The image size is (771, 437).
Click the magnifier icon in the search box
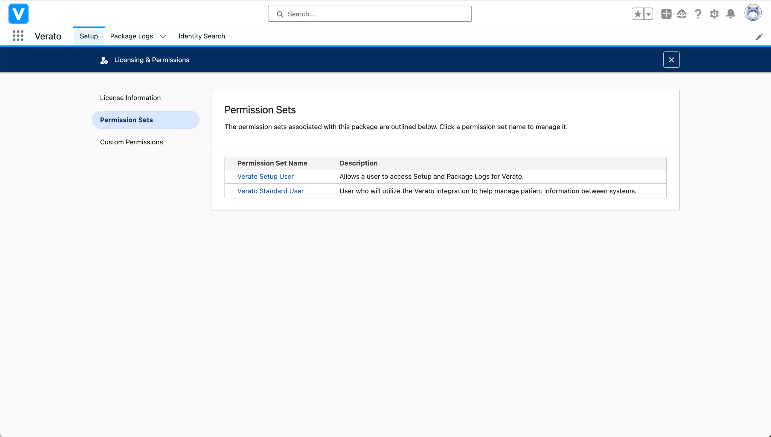click(280, 14)
